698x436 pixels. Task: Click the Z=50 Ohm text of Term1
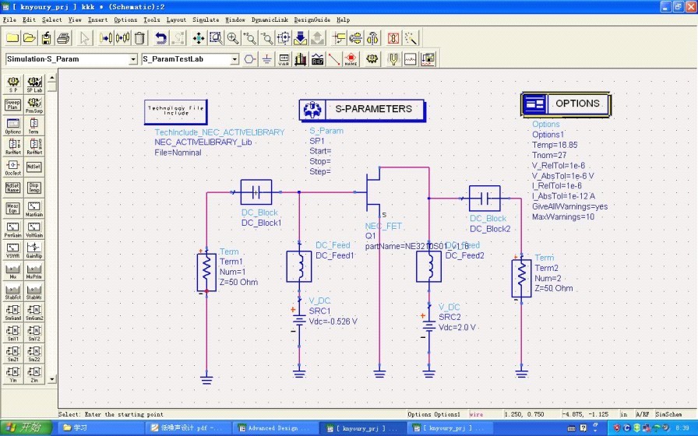[x=238, y=282]
